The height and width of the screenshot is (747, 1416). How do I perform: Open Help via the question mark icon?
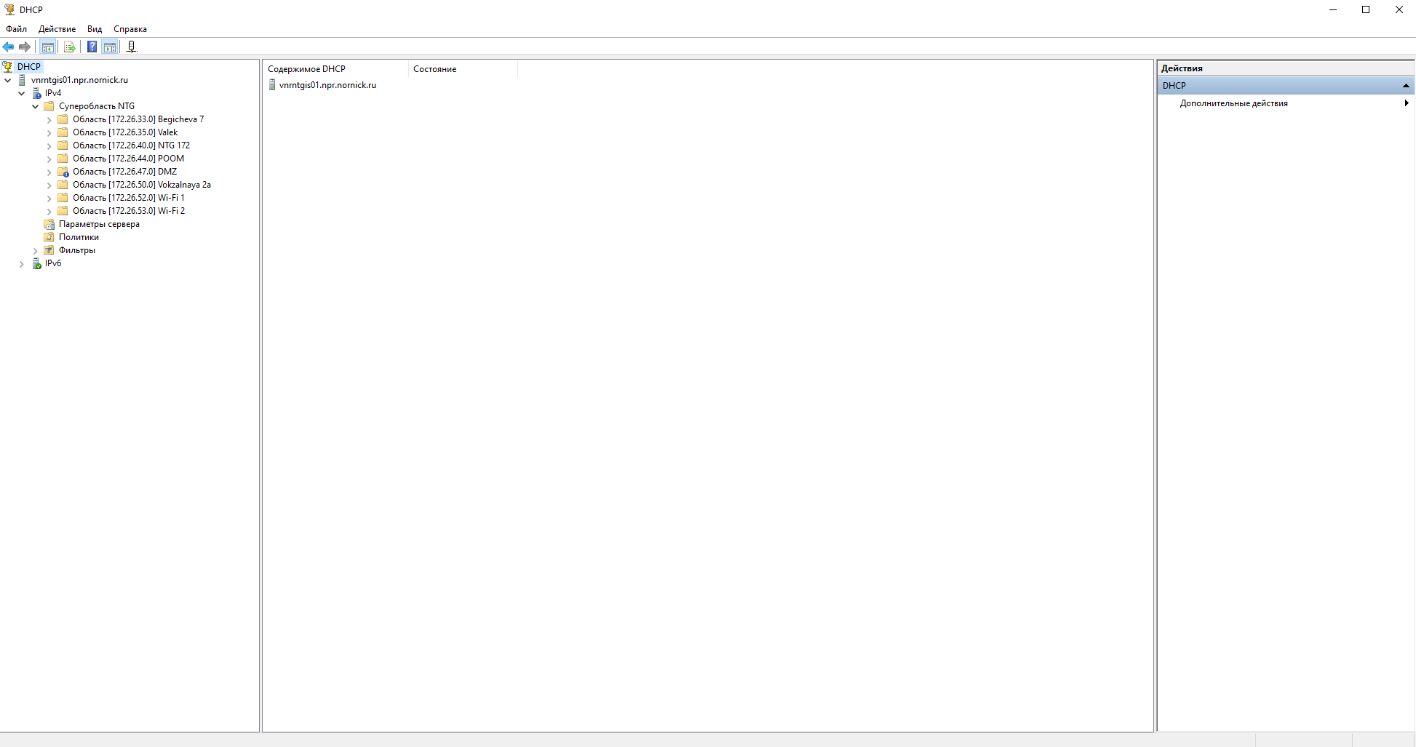92,47
